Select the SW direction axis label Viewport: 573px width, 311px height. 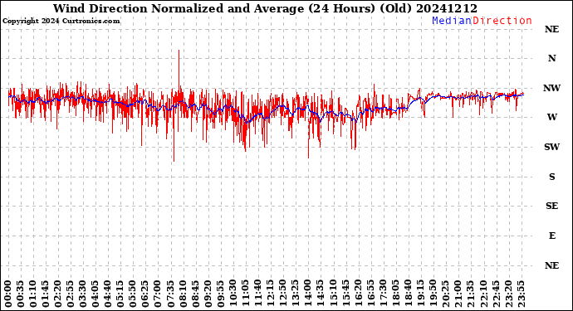tap(551, 147)
